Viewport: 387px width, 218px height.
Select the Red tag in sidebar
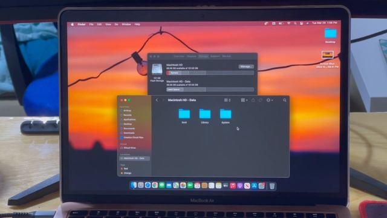point(125,168)
